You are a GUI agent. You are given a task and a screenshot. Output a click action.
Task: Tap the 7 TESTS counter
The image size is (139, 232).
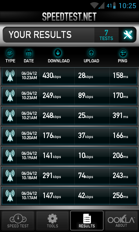[x=106, y=35]
